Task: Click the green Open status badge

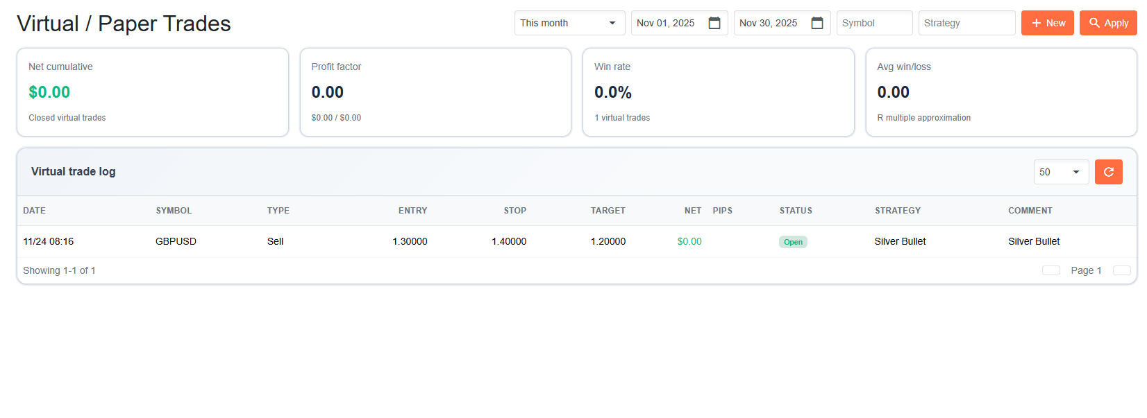Action: click(x=793, y=242)
